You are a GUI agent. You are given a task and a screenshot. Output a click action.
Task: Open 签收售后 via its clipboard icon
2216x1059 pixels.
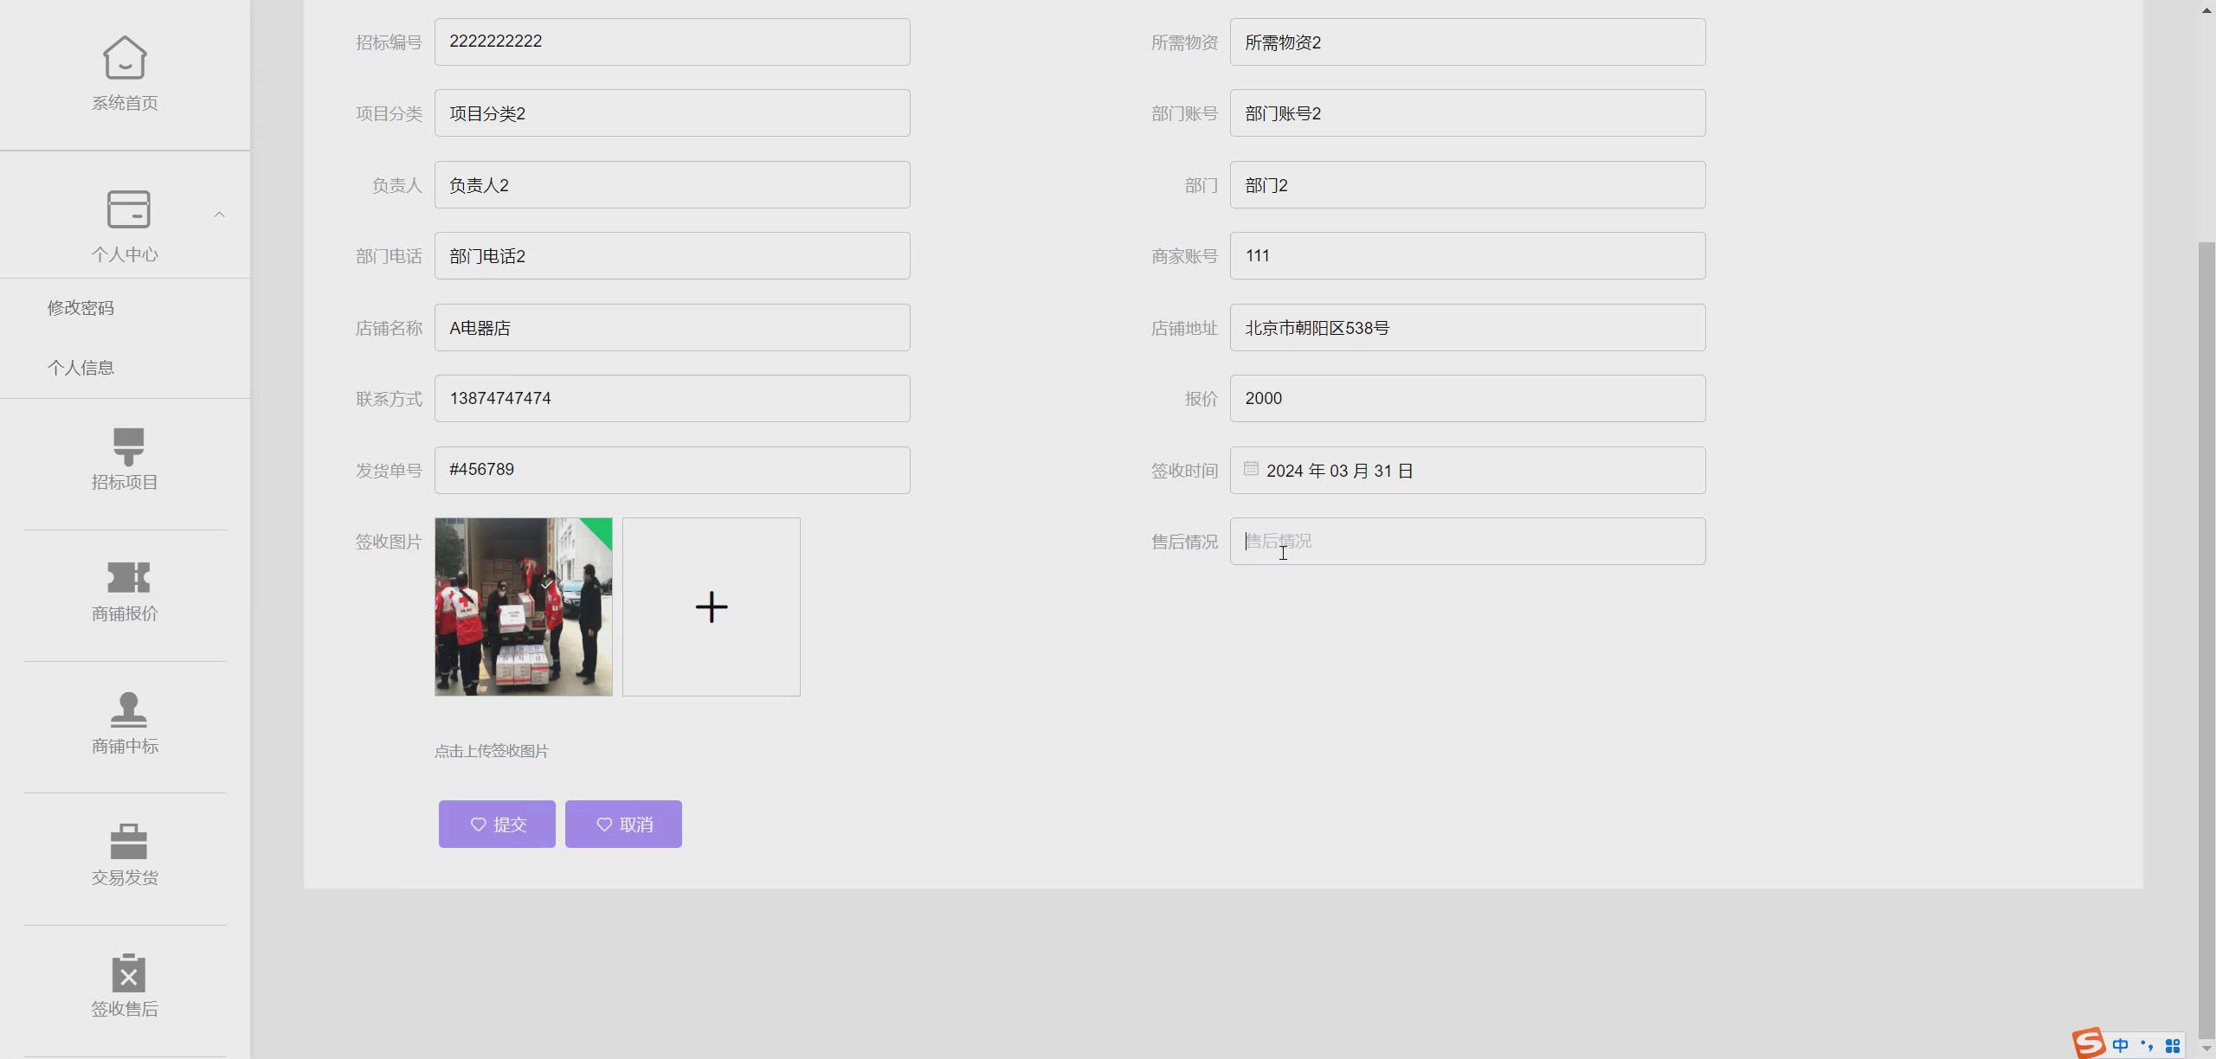128,972
